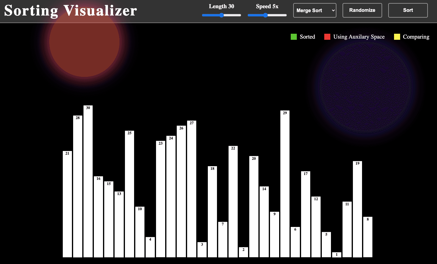Click the bar labeled 6
The image size is (437, 264).
295,242
